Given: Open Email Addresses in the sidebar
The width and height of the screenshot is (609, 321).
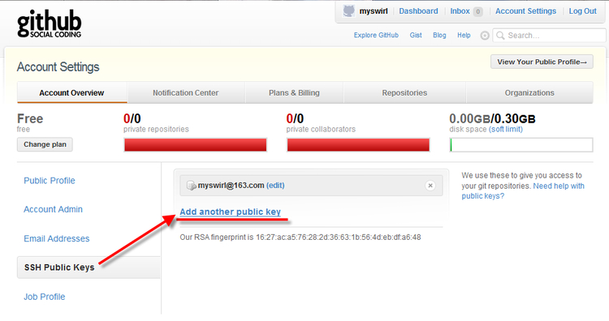Looking at the screenshot, I should click(57, 238).
